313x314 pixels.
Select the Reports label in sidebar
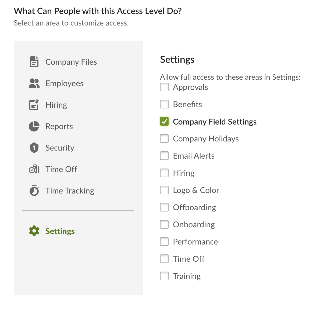(x=59, y=126)
